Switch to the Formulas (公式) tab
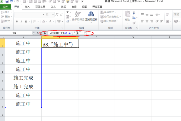The image size is (181, 121). pos(53,6)
